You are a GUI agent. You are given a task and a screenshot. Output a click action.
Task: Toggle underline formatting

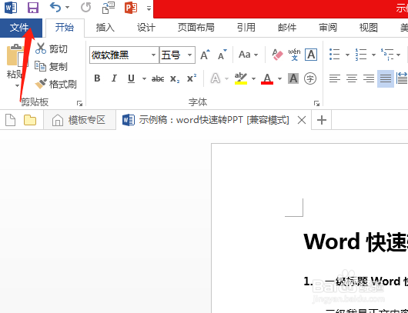131,78
